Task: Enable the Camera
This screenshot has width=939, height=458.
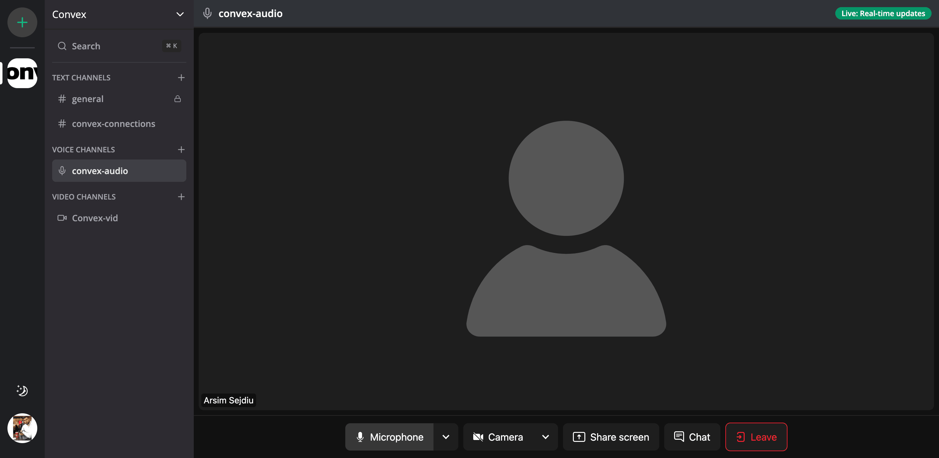Action: point(498,437)
